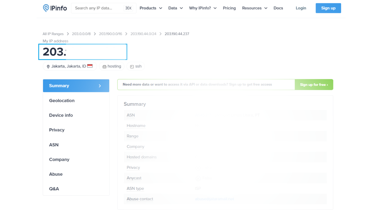375x211 pixels.
Task: Select the hosting tag icon
Action: (x=104, y=66)
